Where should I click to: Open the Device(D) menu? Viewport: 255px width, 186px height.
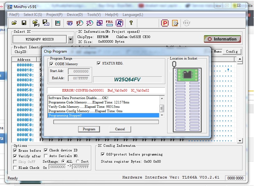click(x=75, y=15)
